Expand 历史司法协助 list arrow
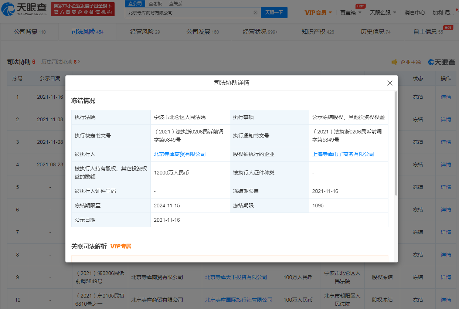 pos(79,62)
